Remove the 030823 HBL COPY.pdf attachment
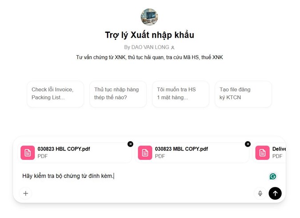The image size is (300, 218). 130,144
